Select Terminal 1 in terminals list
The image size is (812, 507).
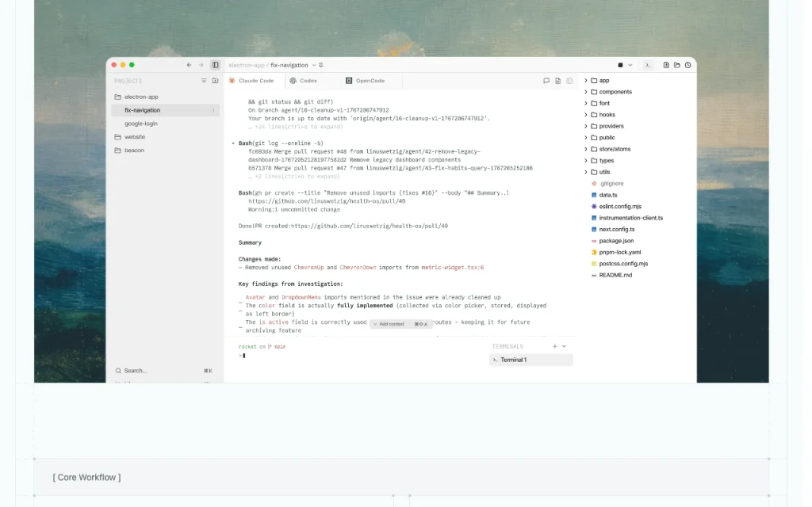pos(531,360)
